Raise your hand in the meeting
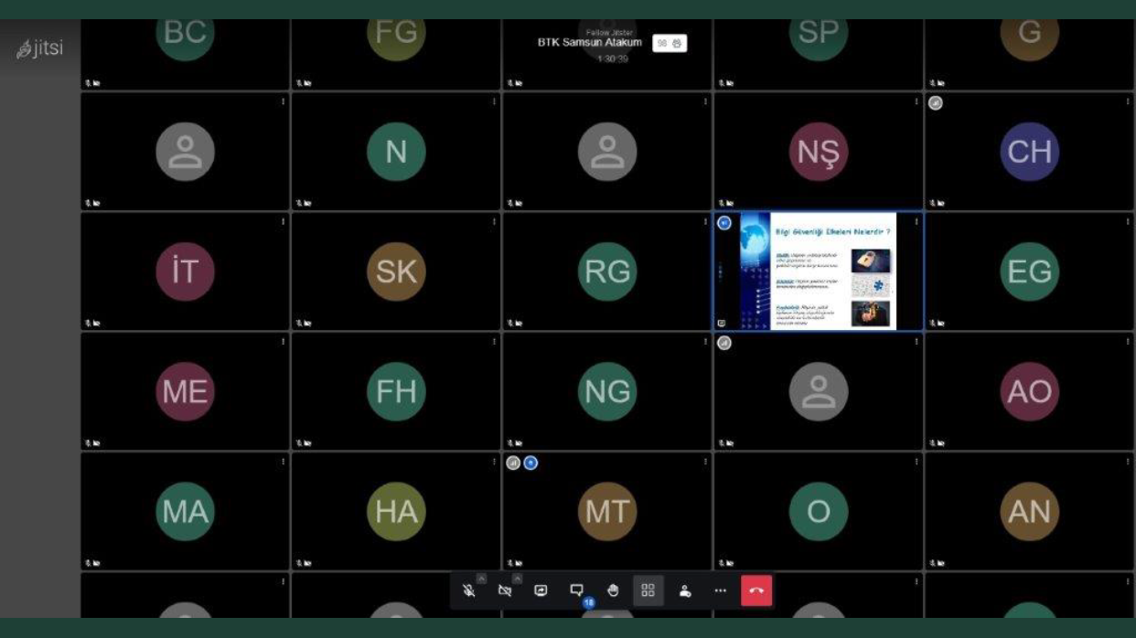This screenshot has height=638, width=1136. pos(613,590)
